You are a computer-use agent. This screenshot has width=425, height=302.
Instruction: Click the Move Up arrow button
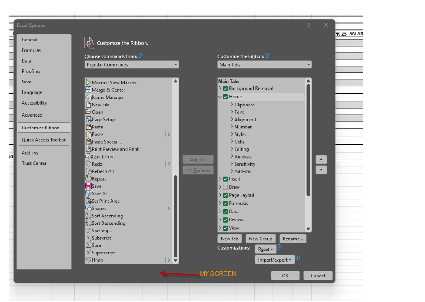[x=321, y=159]
